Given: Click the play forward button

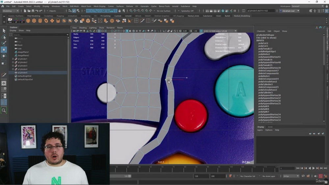Looking at the screenshot, I should pyautogui.click(x=314, y=168).
